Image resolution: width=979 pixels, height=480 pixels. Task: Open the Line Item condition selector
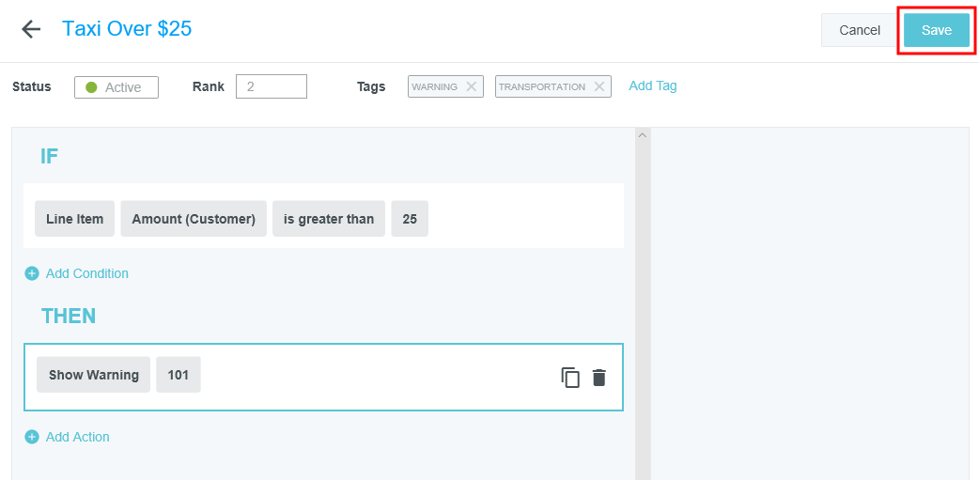pos(74,219)
